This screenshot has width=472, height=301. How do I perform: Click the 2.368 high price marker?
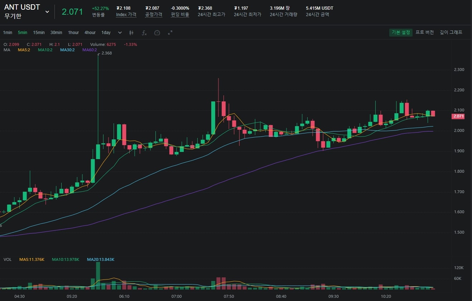[x=107, y=53]
